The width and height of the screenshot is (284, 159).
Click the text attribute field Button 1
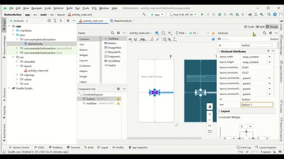click(x=256, y=105)
